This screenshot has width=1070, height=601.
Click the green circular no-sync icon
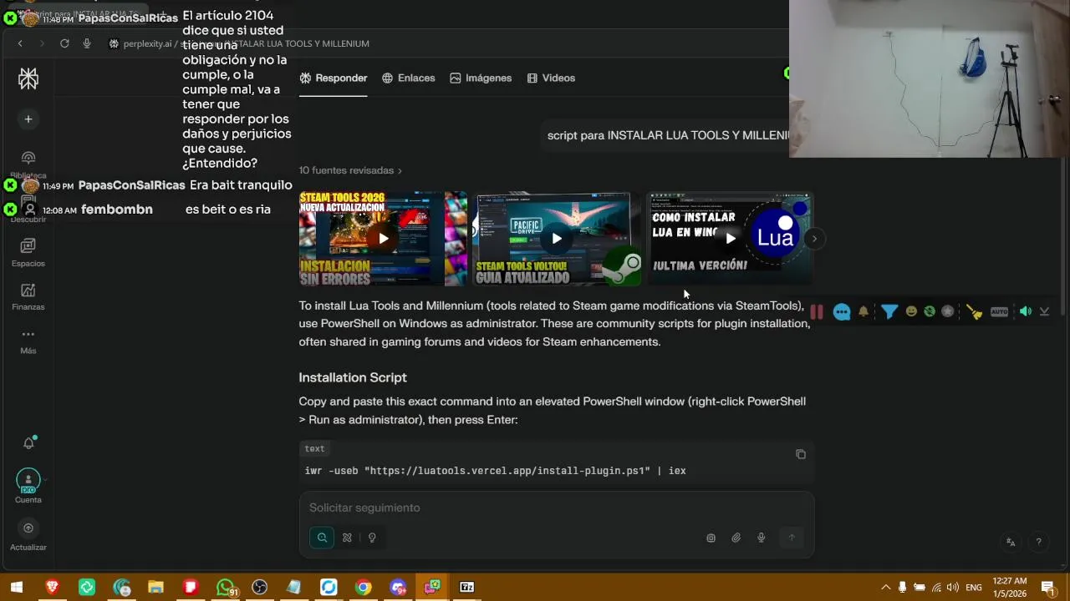(x=930, y=311)
